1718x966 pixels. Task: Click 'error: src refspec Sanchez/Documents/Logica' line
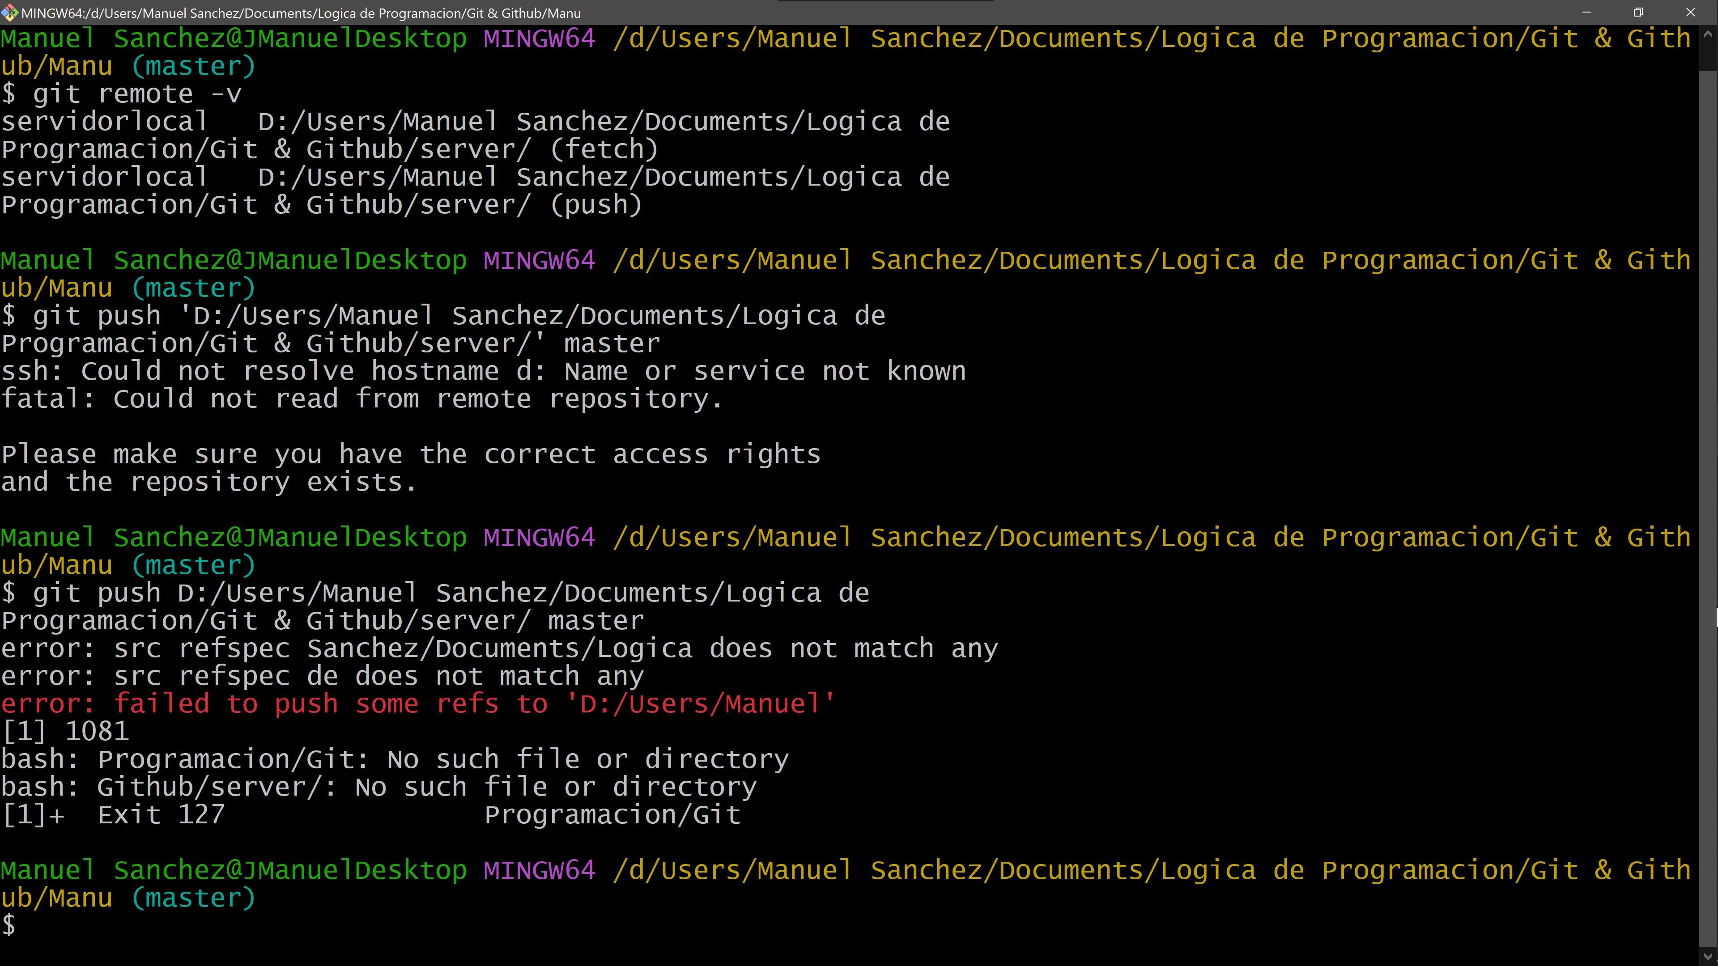[500, 648]
